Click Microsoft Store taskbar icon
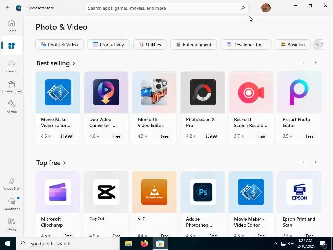 (x=160, y=243)
